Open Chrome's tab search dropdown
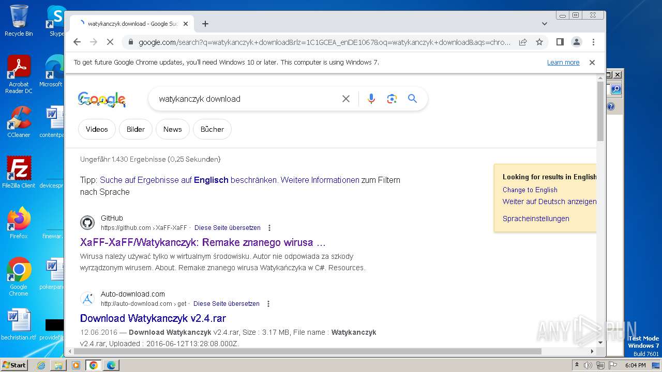This screenshot has width=662, height=372. coord(544,24)
